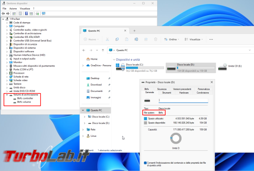
Task: Switch to Hardware tab in Proprietà dialog
Action: point(184,93)
